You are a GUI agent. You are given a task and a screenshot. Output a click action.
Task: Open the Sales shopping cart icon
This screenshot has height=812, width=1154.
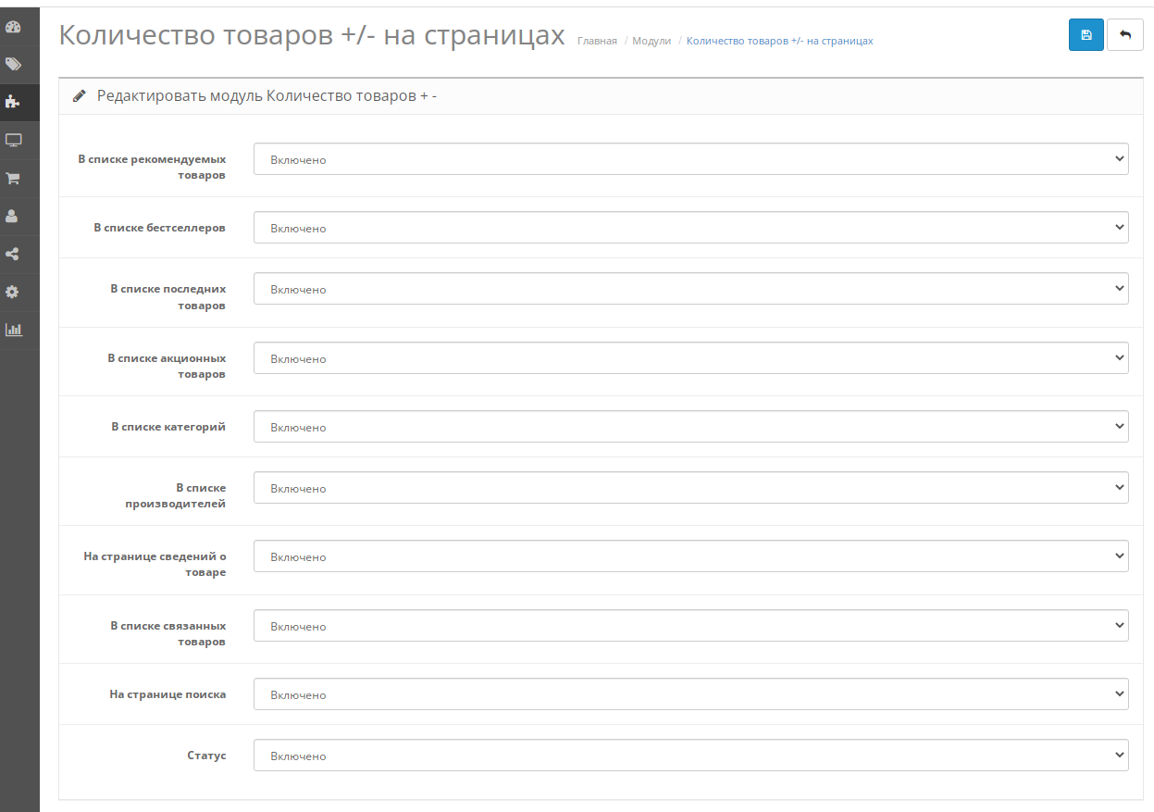[13, 178]
